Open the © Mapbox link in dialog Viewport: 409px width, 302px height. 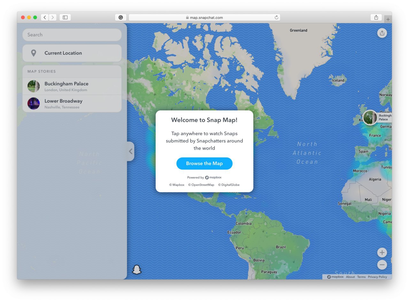tap(177, 185)
